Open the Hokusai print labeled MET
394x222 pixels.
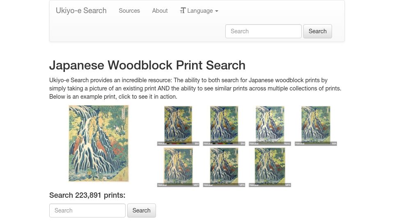[178, 167]
